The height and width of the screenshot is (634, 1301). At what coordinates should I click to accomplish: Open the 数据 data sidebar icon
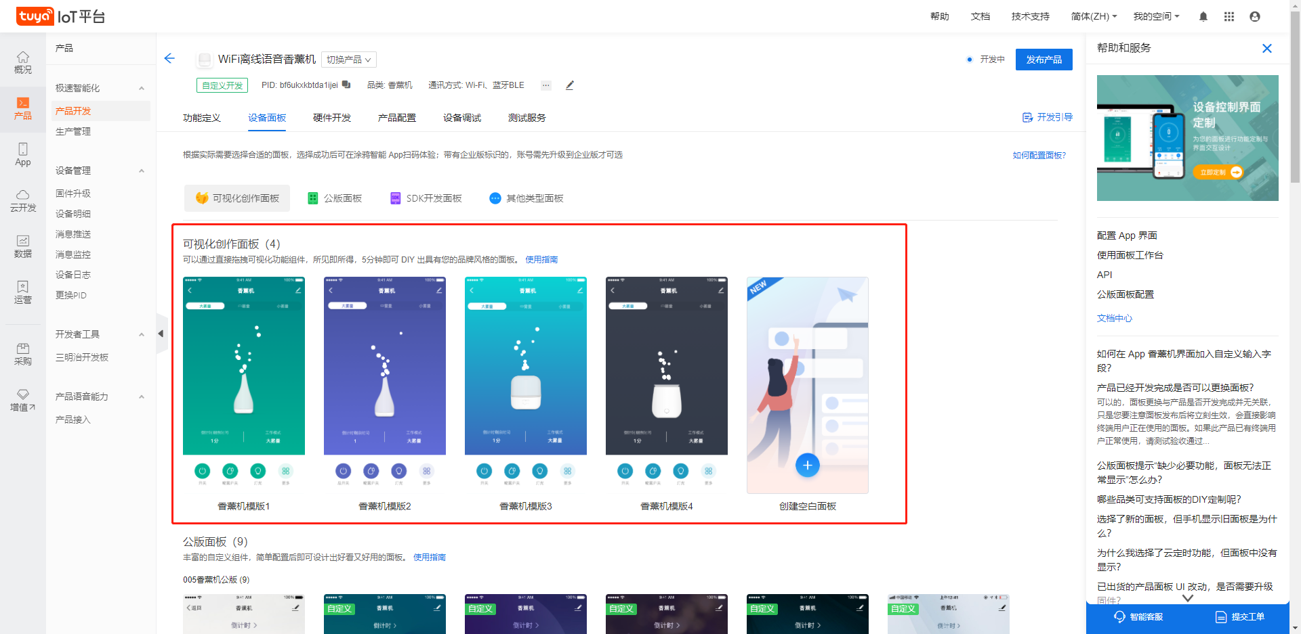point(23,246)
